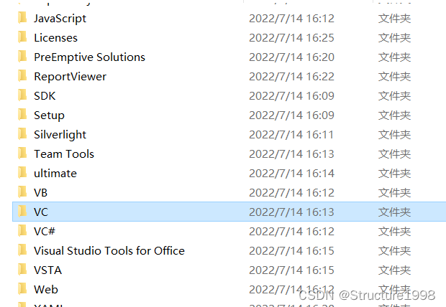
Task: Click the SDK folder icon
Action: tap(22, 95)
